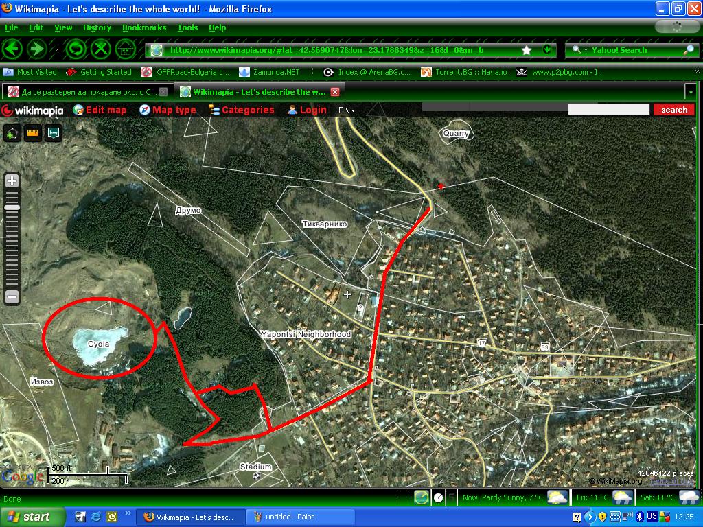Zoom out with the map minus button

(12, 296)
